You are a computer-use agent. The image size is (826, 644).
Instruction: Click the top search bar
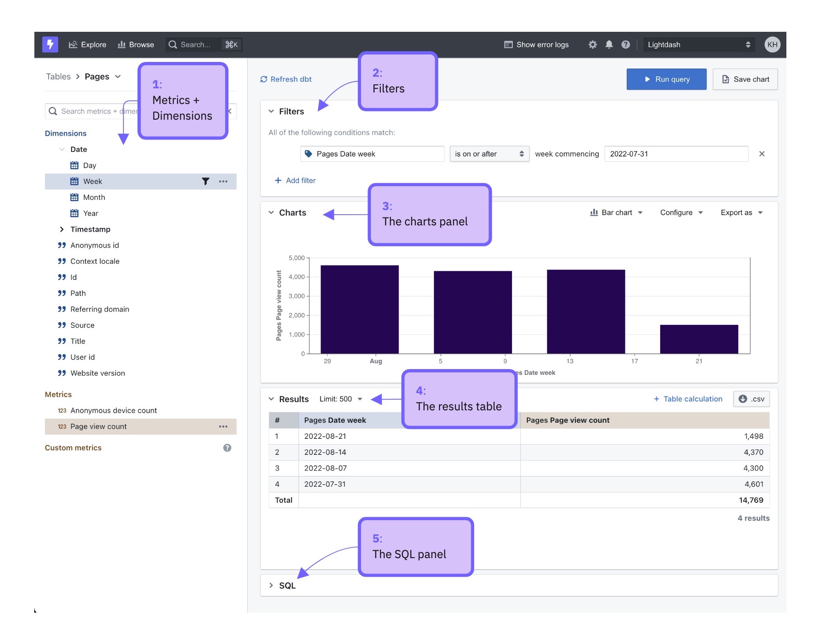coord(204,45)
